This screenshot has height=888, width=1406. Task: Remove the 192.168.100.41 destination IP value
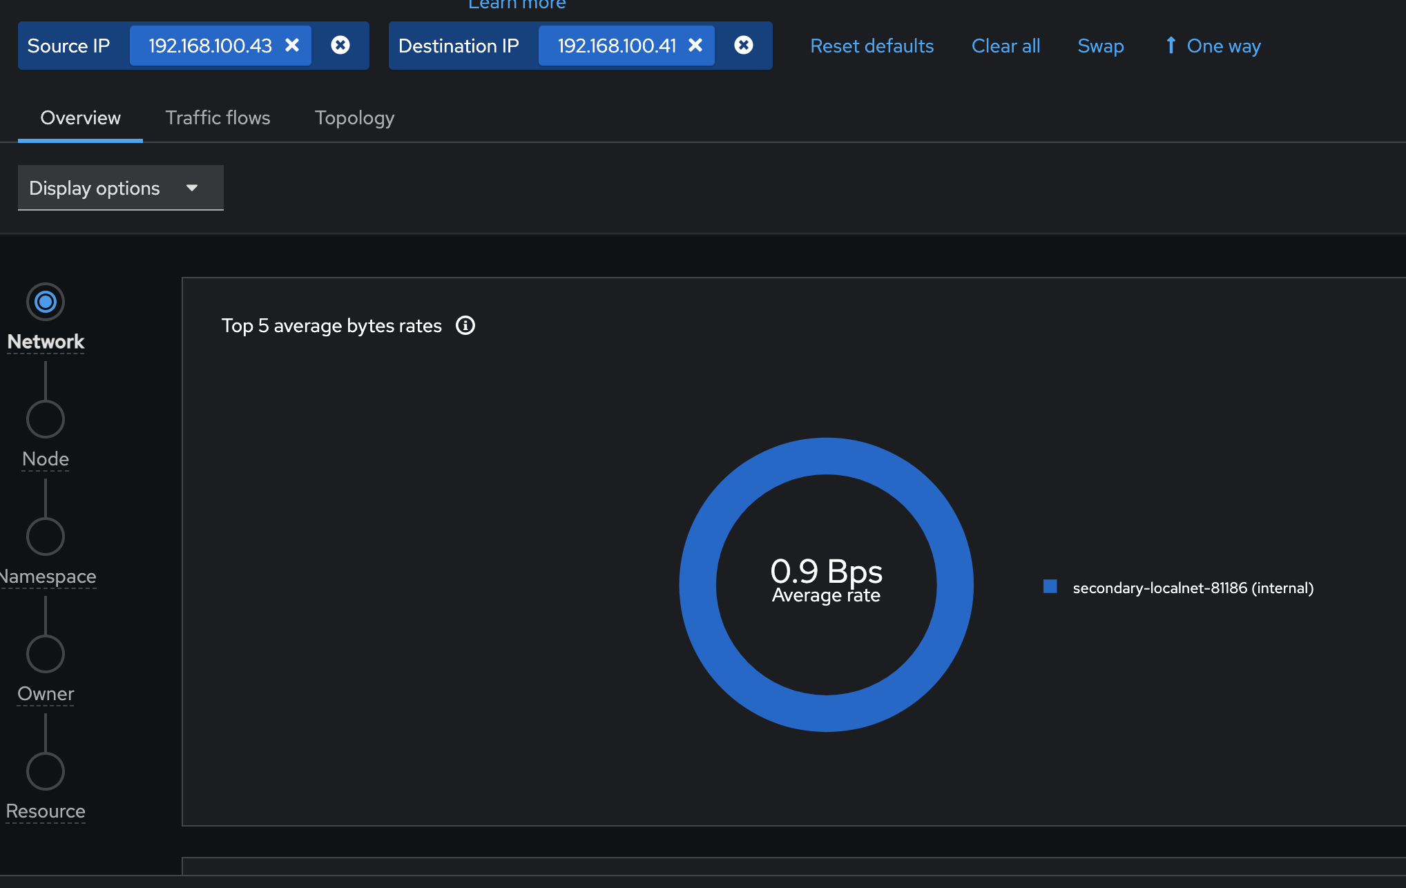pyautogui.click(x=695, y=46)
